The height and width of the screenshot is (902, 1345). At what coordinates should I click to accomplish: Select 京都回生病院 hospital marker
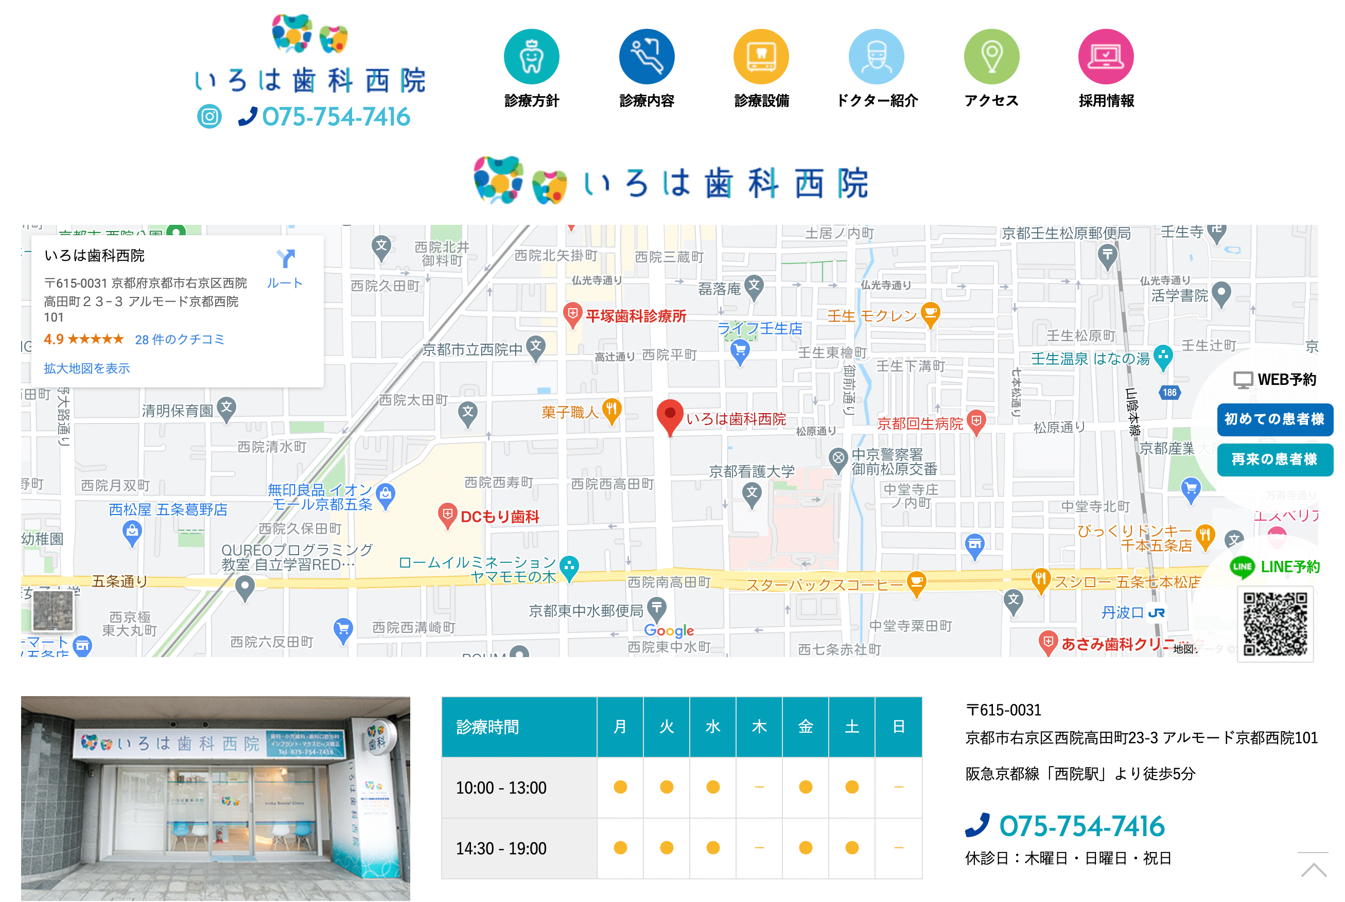coord(975,422)
